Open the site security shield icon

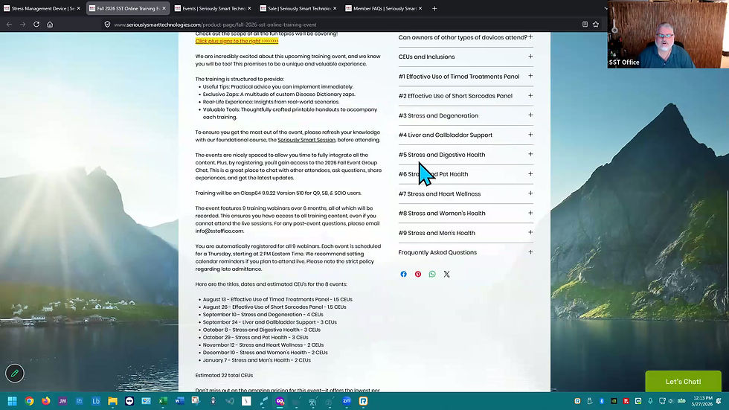tap(107, 24)
